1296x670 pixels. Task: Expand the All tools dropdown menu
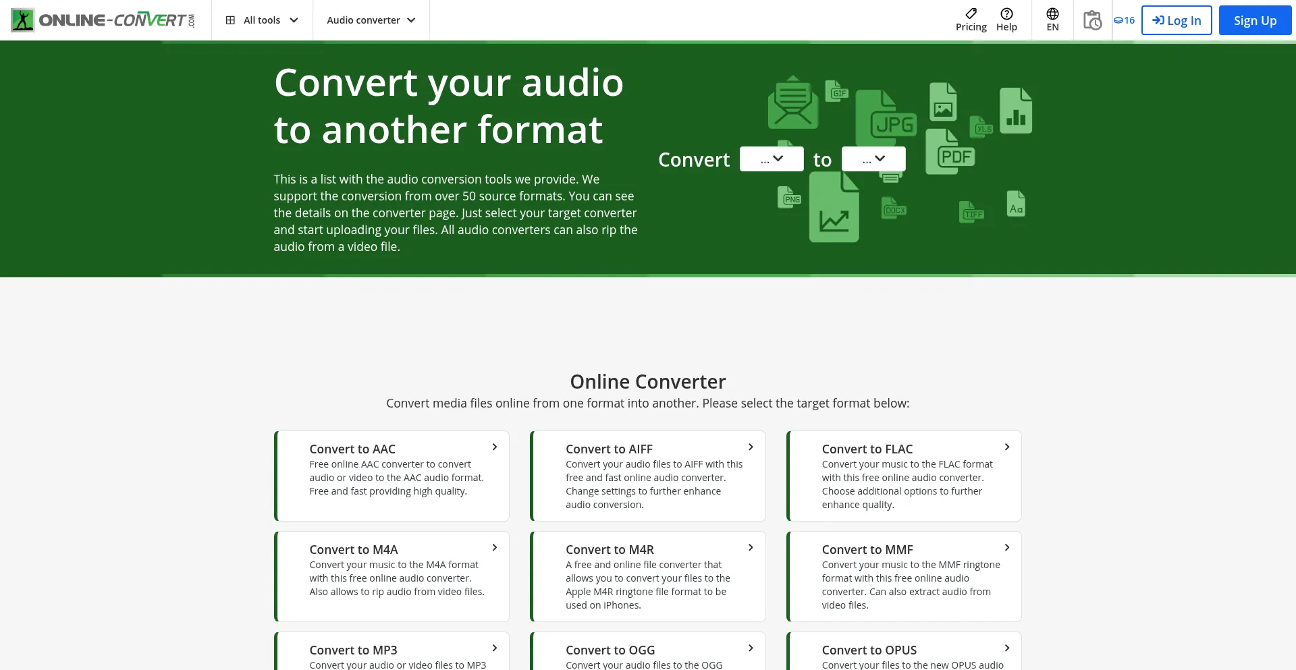[262, 20]
